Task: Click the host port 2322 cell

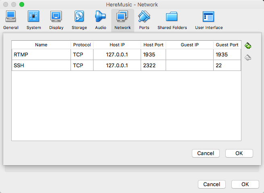Action: pyautogui.click(x=154, y=65)
